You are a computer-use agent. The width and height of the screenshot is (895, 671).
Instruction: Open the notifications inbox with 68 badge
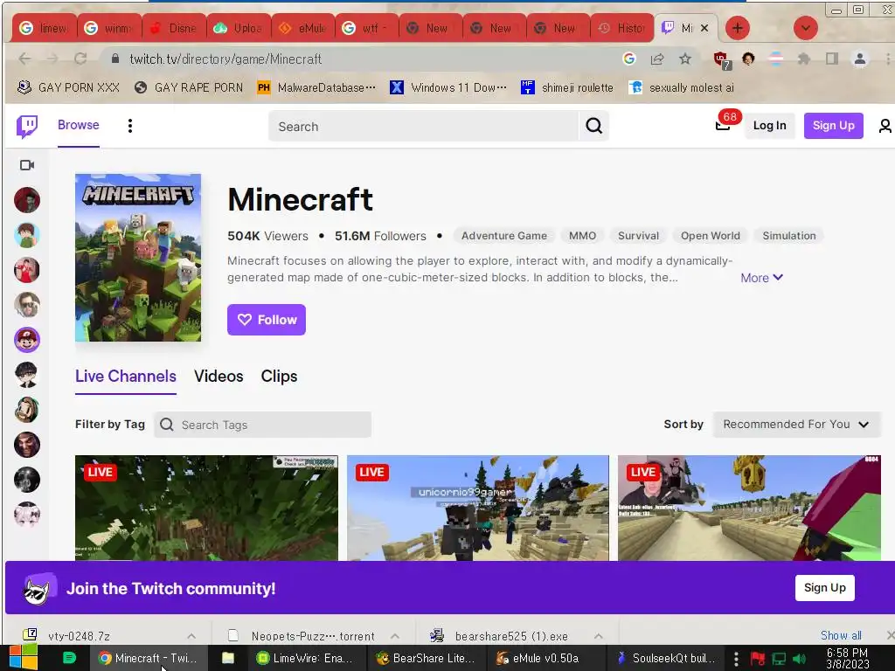click(723, 126)
